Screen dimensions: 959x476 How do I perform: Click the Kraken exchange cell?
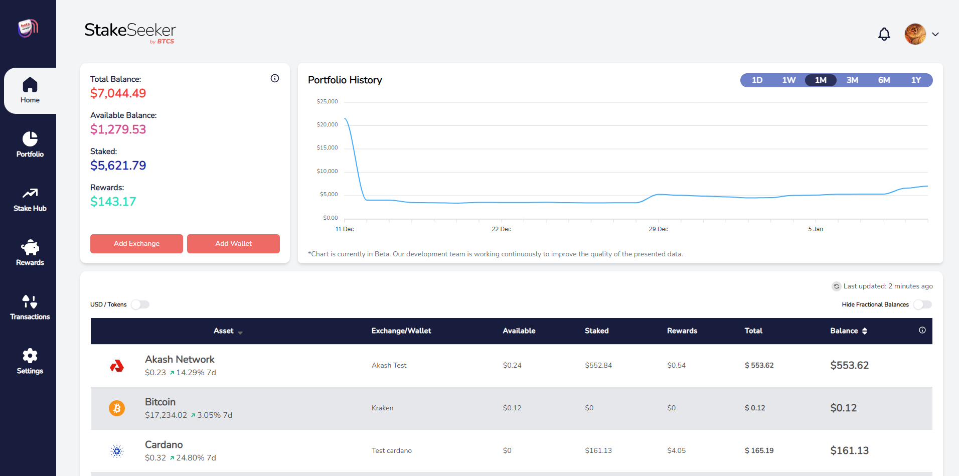[382, 408]
